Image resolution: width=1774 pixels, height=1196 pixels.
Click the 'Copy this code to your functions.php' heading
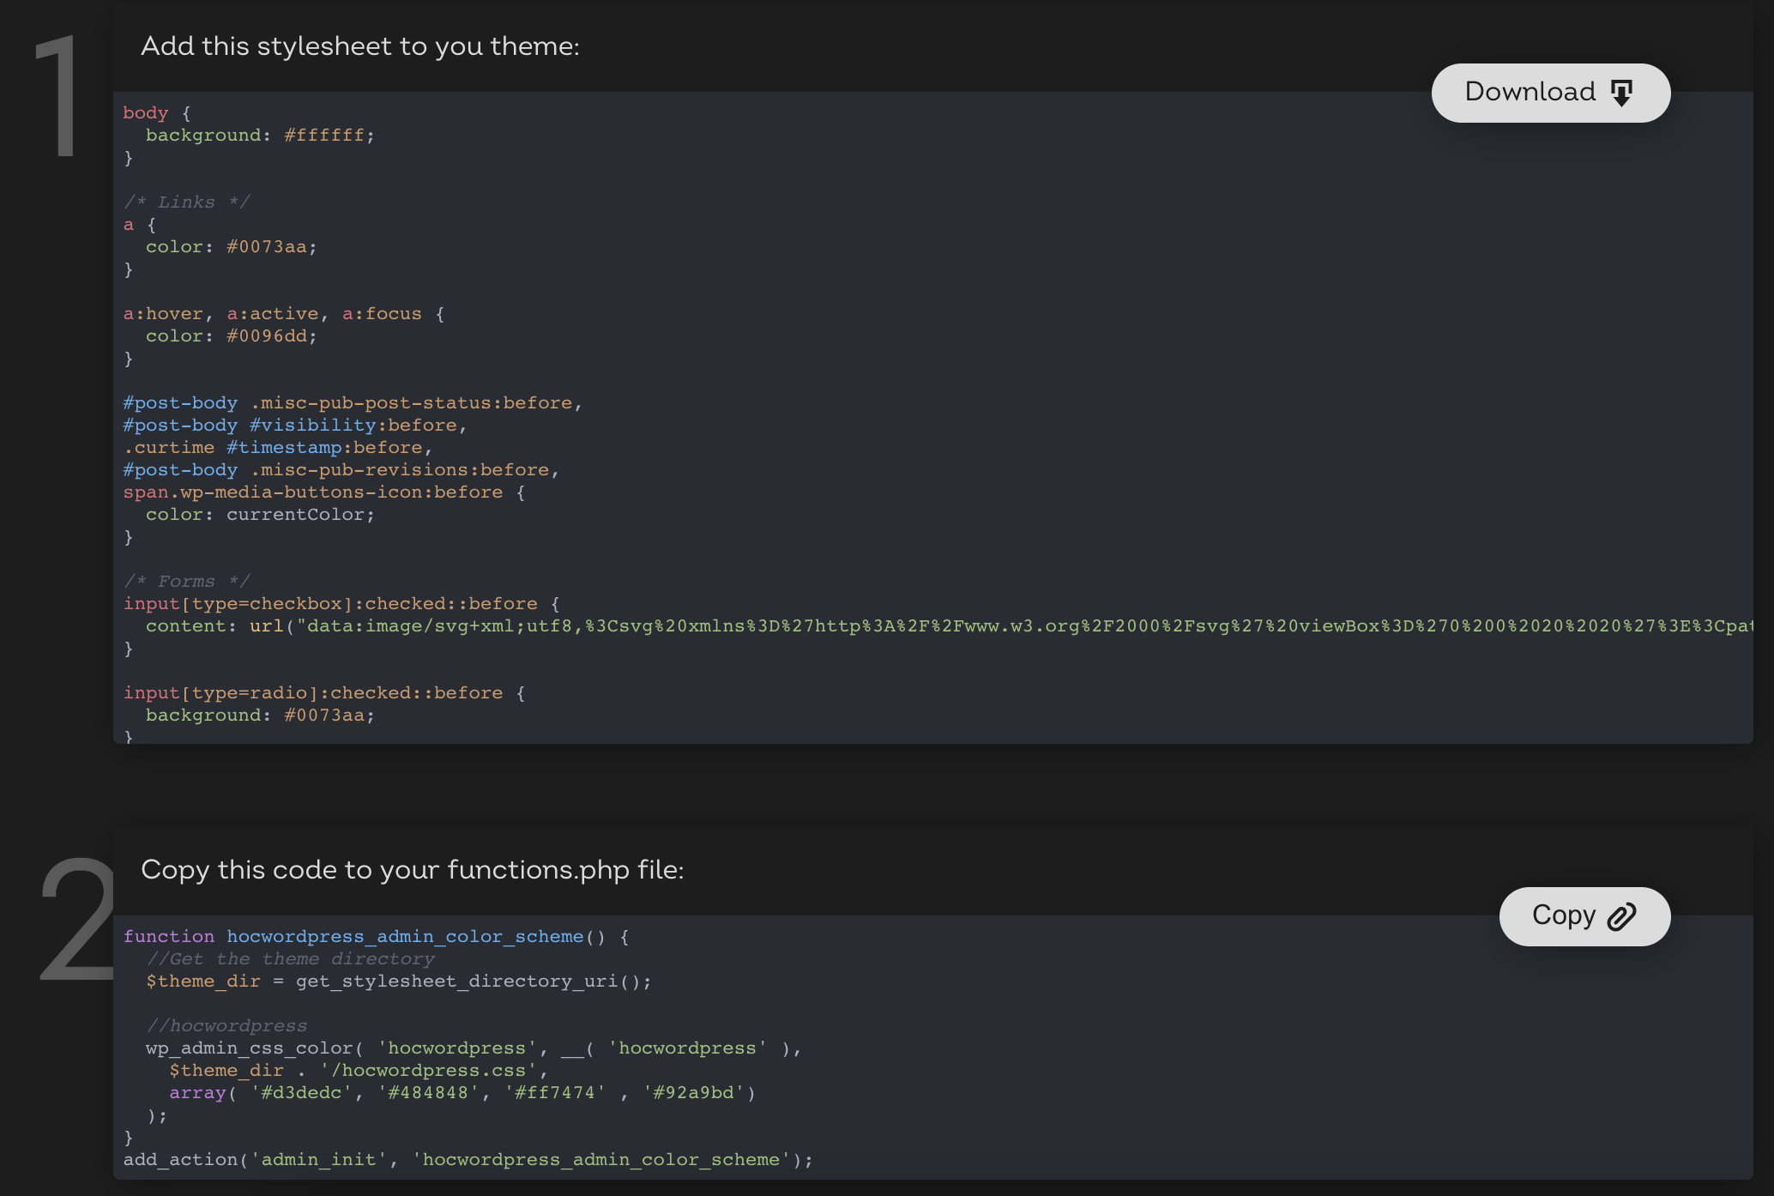pyautogui.click(x=412, y=870)
